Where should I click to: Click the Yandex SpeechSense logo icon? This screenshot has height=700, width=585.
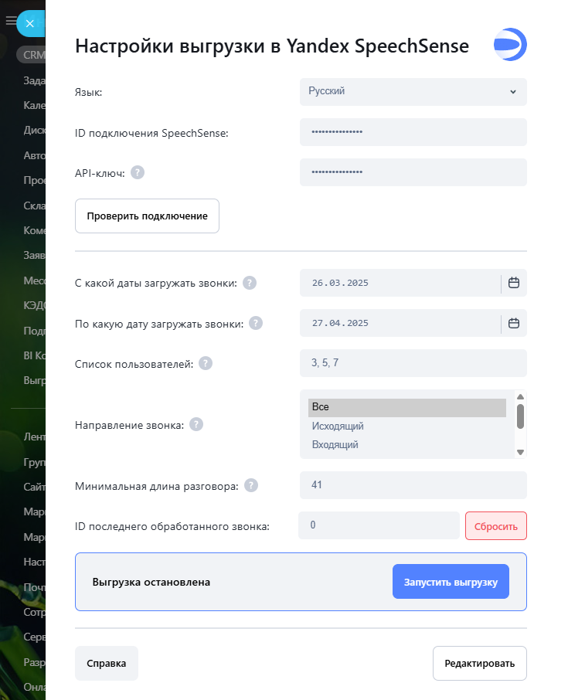click(510, 44)
